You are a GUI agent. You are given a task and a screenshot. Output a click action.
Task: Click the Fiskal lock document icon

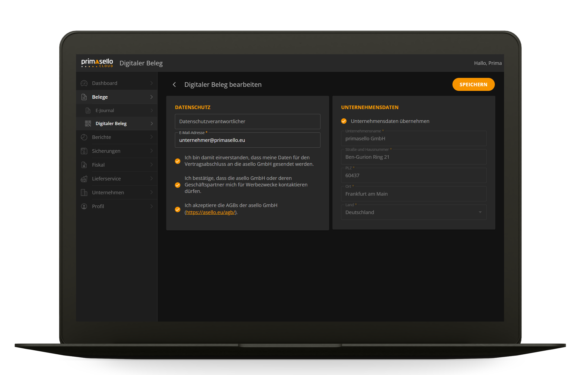[x=84, y=165]
